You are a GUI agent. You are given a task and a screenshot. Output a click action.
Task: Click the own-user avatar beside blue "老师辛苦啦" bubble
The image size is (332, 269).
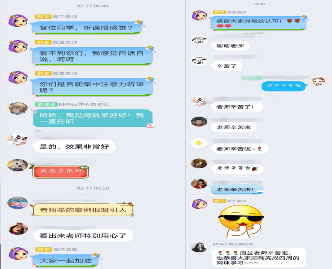(x=318, y=81)
